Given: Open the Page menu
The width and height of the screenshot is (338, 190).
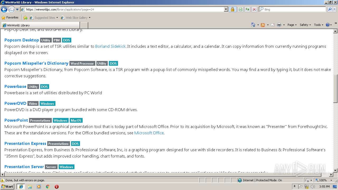Looking at the screenshot, I should click(x=292, y=25).
